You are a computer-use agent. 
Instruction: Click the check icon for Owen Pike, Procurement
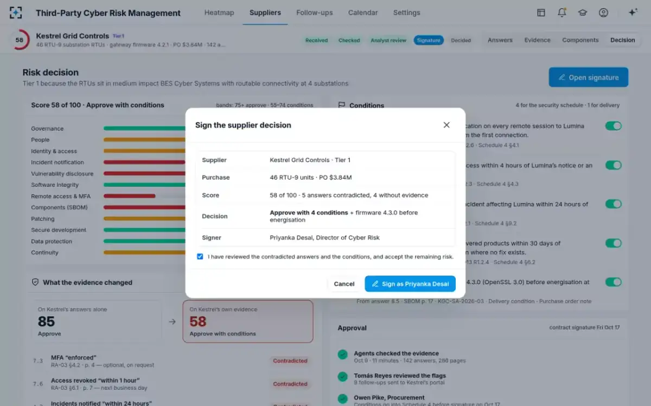342,398
